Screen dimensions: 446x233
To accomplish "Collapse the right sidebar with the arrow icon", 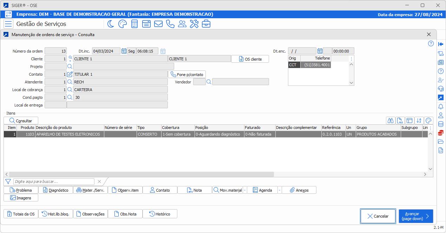I will 441,44.
